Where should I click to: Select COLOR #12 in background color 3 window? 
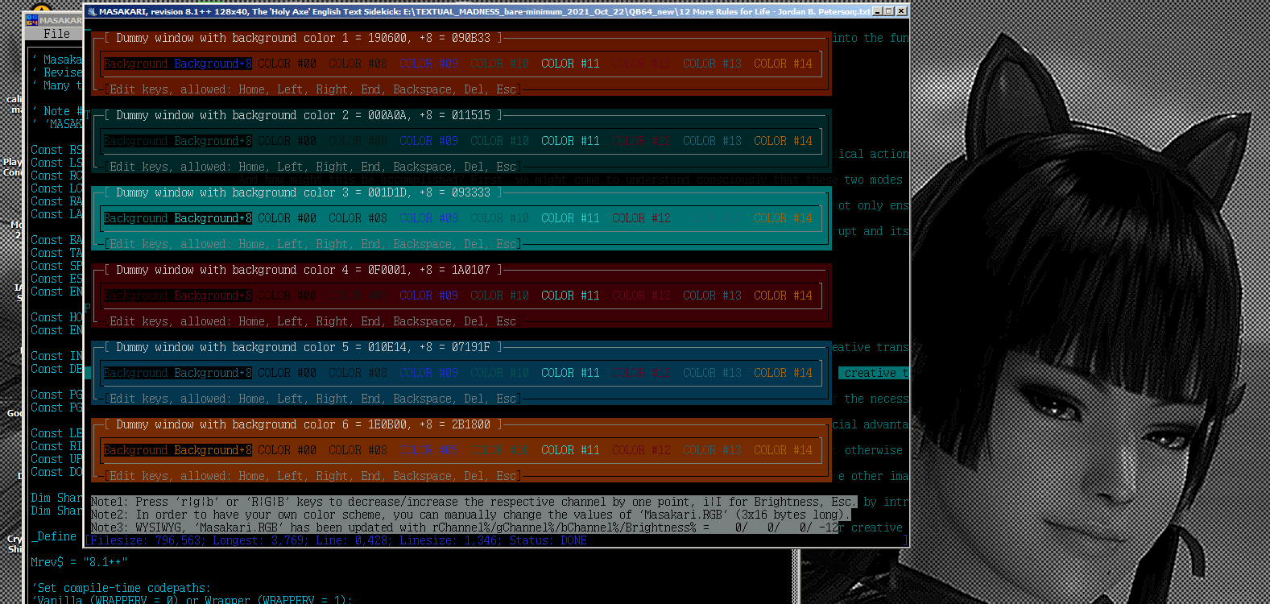click(x=641, y=218)
